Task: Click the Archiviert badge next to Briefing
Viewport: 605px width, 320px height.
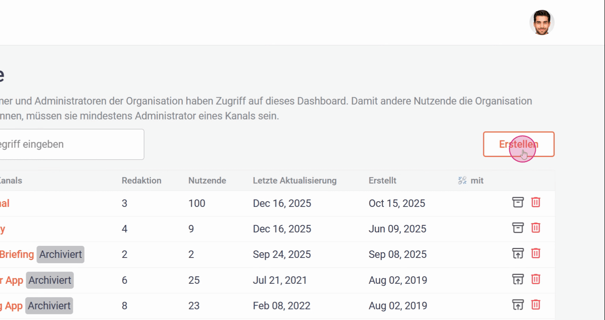Action: [61, 254]
